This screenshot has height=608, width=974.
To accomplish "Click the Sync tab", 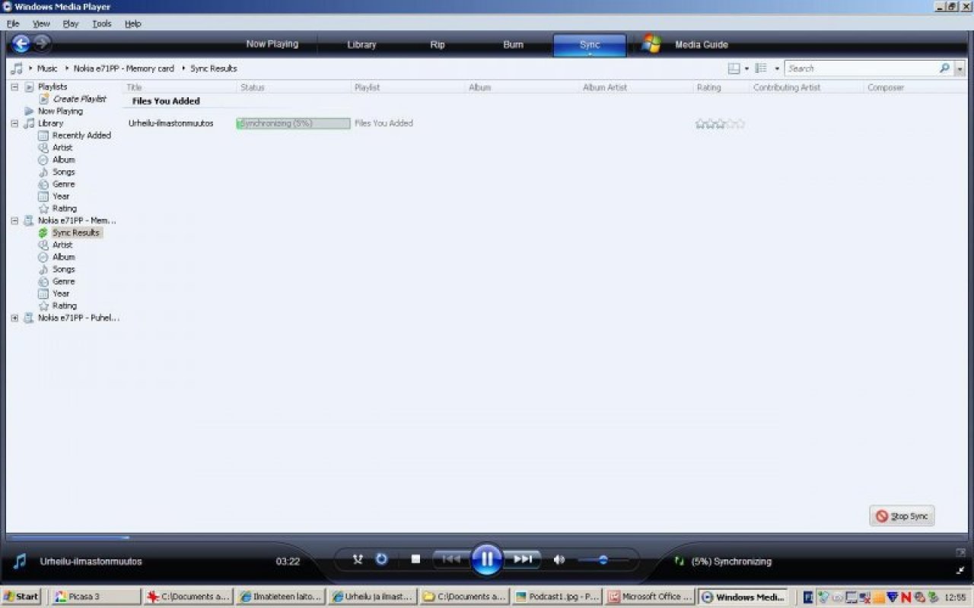I will pos(590,45).
